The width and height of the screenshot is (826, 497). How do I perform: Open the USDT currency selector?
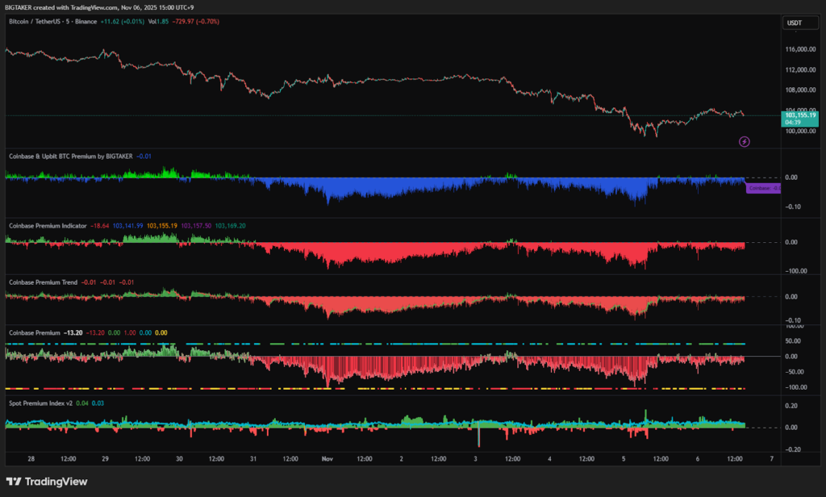[800, 23]
